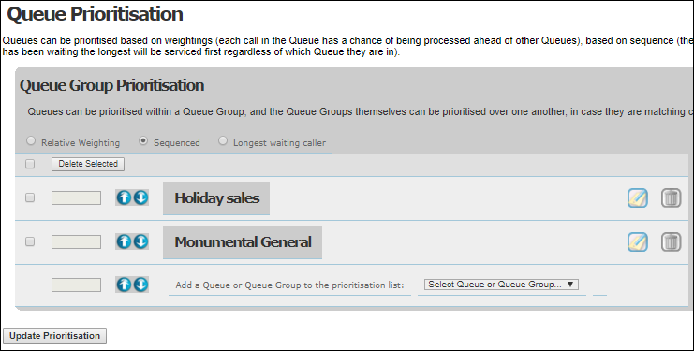This screenshot has height=351, width=694.
Task: Delete Monumental General with trash icon
Action: (x=671, y=242)
